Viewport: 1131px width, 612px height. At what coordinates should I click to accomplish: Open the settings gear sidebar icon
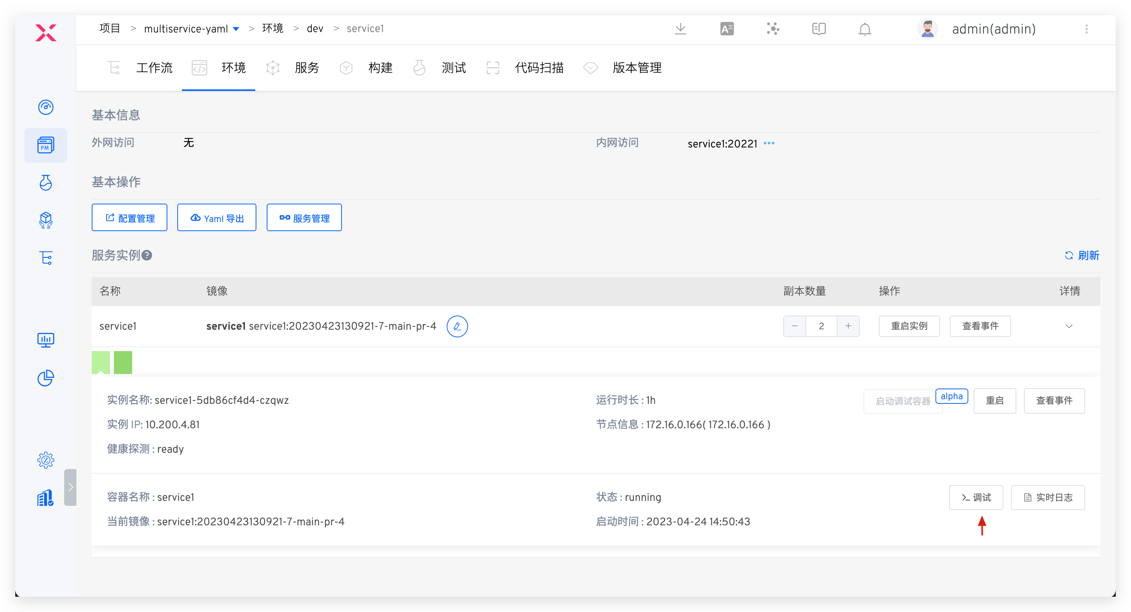(x=46, y=460)
